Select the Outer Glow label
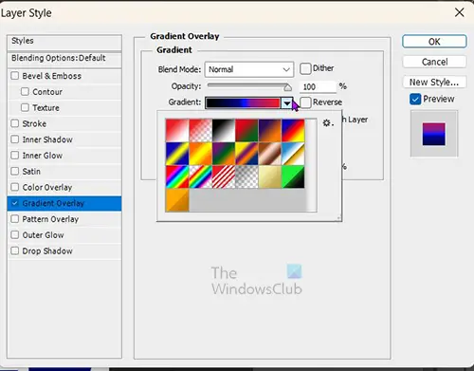Screen dimensions: 474x371 coord(43,235)
